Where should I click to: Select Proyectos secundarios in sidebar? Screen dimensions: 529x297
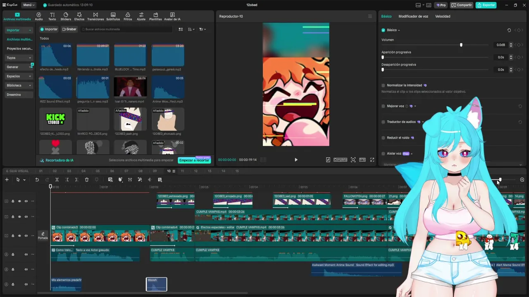[19, 49]
